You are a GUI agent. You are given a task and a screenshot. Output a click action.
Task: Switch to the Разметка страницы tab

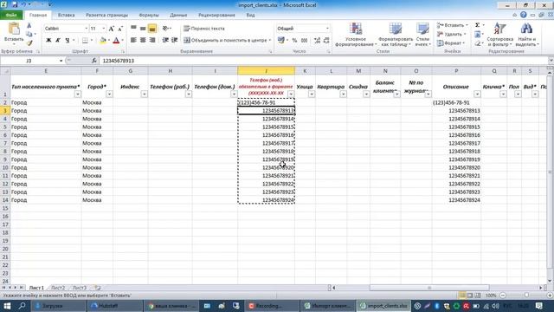coord(106,16)
